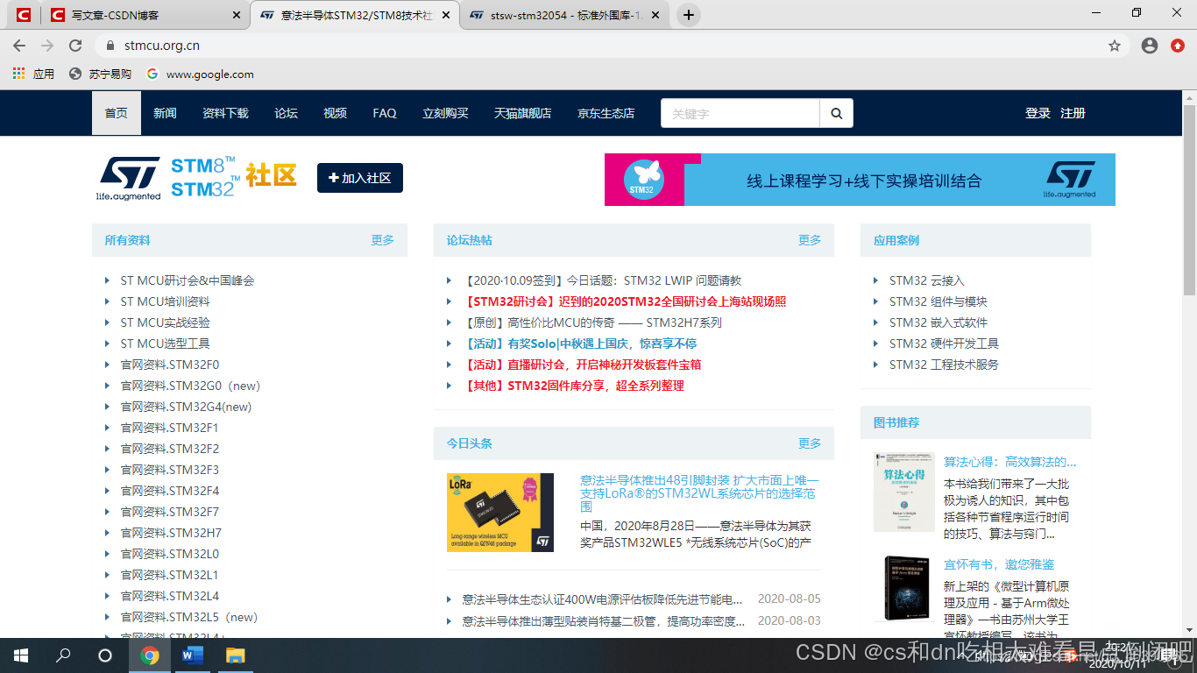Image resolution: width=1197 pixels, height=673 pixels.
Task: Close the 写文章-CSDN博客 tab
Action: coord(237,15)
